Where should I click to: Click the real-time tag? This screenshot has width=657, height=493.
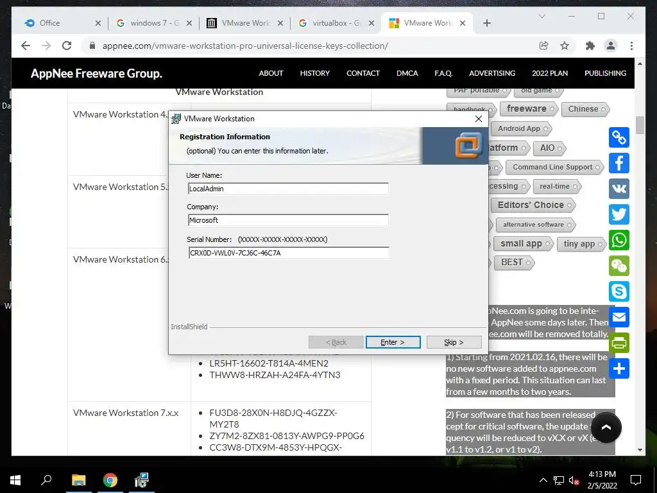557,187
